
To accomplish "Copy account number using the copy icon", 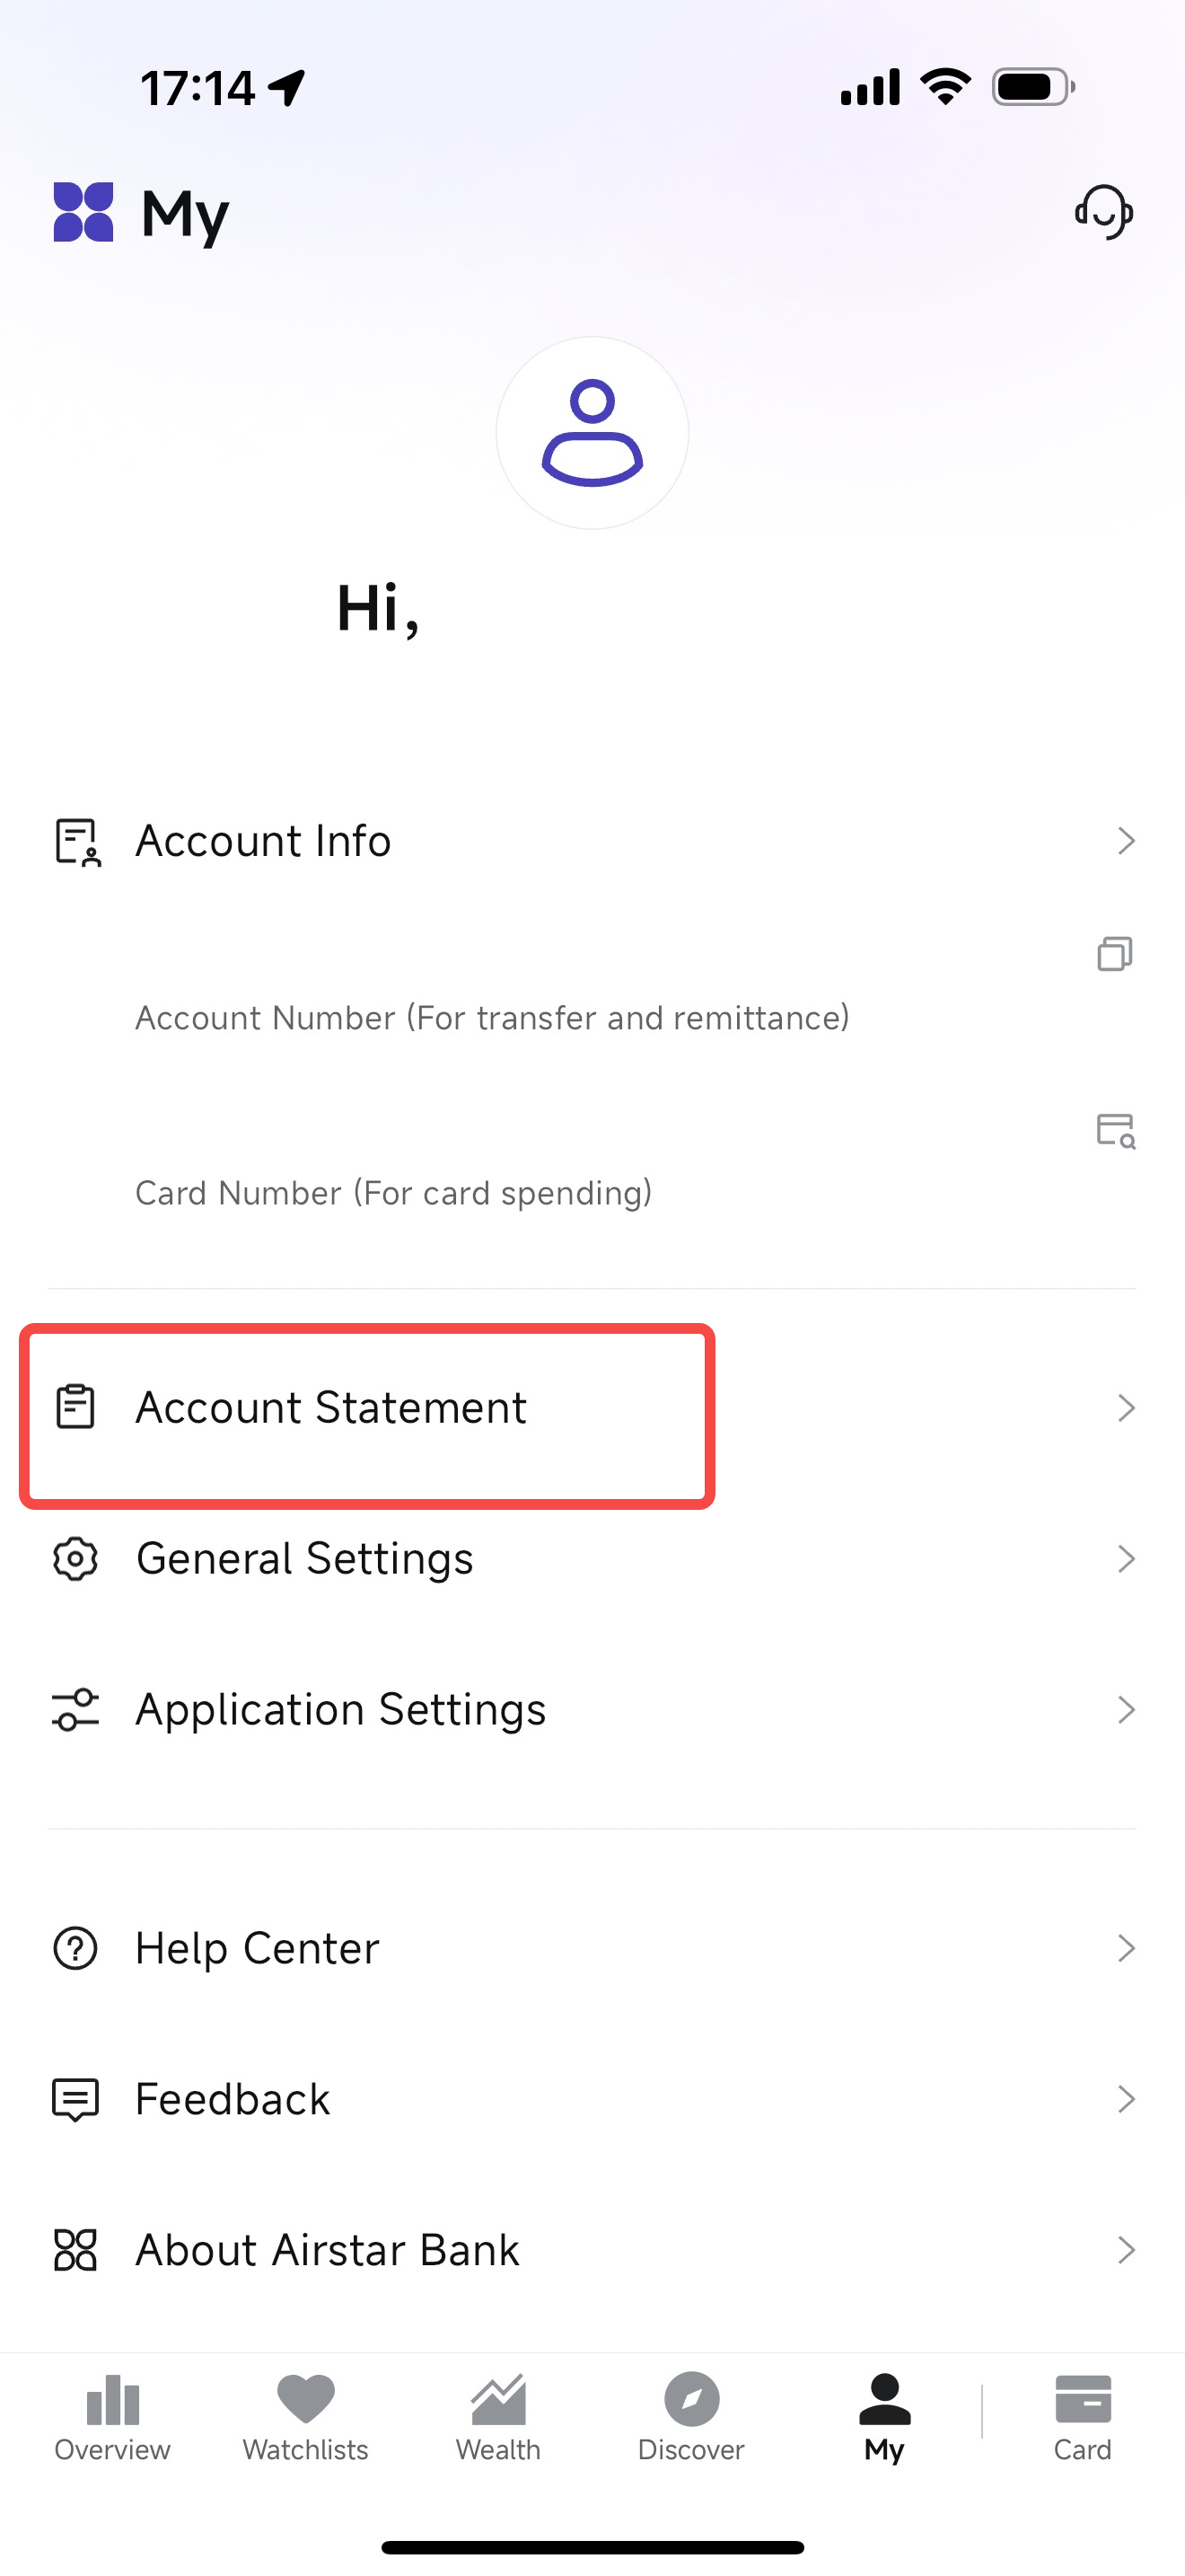I will 1114,954.
